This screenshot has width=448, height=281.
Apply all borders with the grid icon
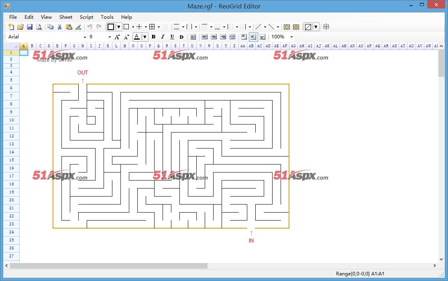[152, 27]
